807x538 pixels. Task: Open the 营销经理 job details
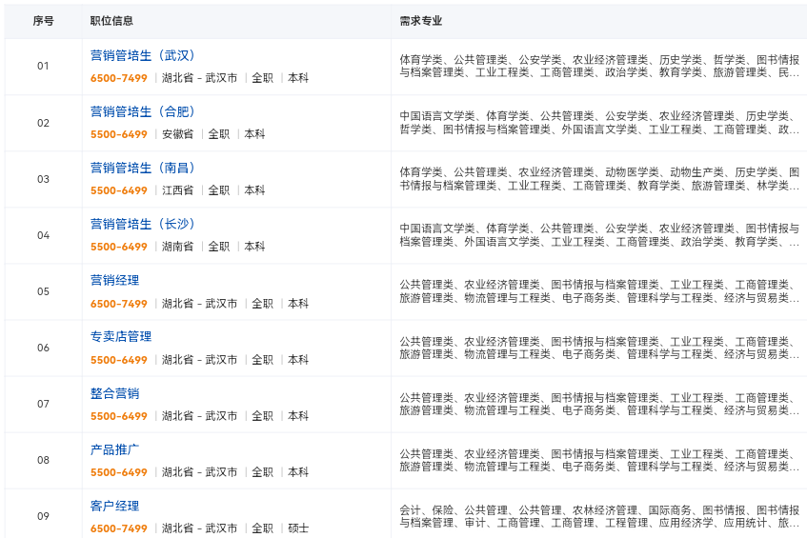click(x=114, y=280)
